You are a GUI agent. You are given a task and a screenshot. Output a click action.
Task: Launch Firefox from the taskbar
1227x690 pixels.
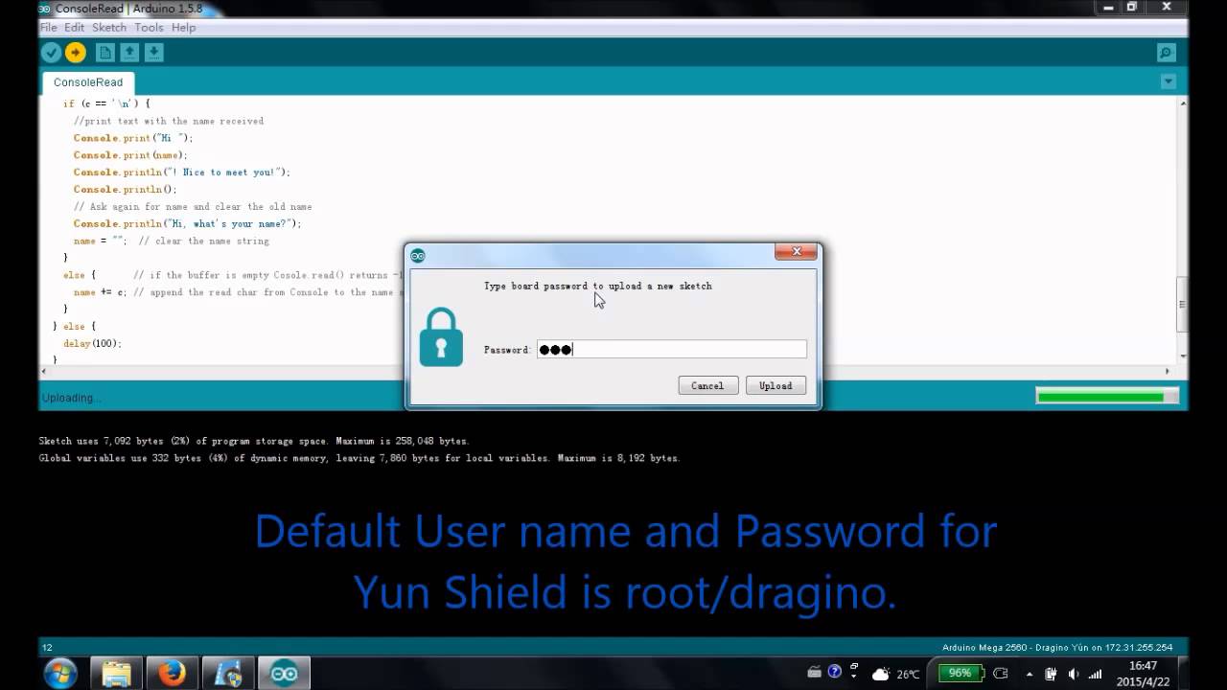point(173,673)
